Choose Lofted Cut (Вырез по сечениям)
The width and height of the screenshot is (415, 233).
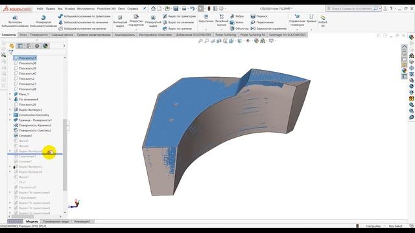pyautogui.click(x=178, y=23)
